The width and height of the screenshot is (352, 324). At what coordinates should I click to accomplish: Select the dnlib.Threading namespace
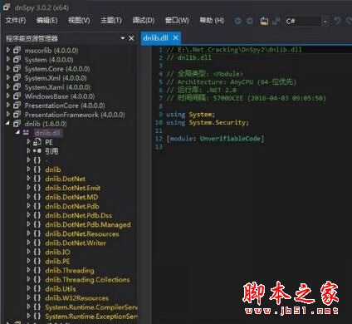[70, 270]
